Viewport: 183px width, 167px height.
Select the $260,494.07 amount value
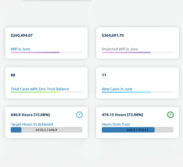coord(22,35)
